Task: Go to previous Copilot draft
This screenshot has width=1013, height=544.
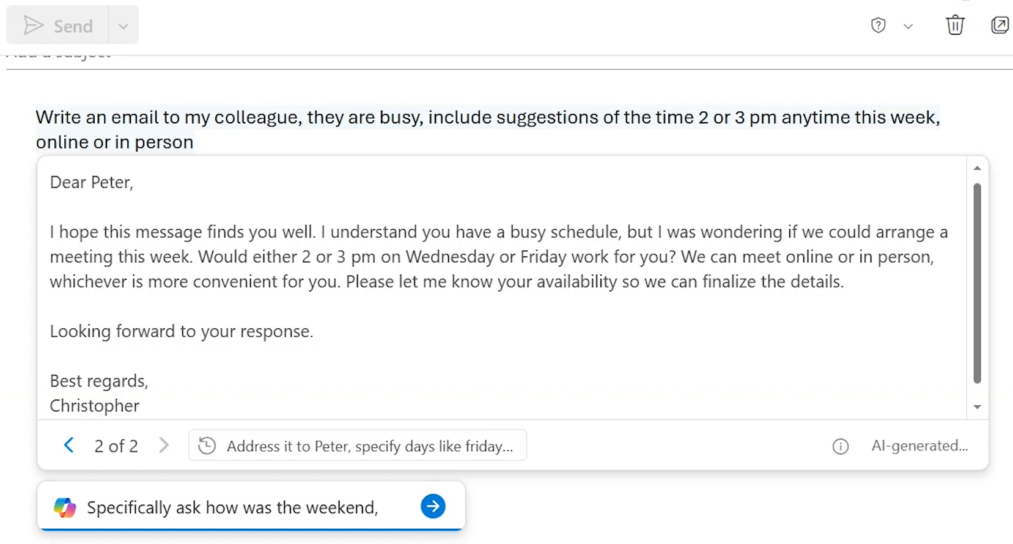Action: (x=69, y=446)
